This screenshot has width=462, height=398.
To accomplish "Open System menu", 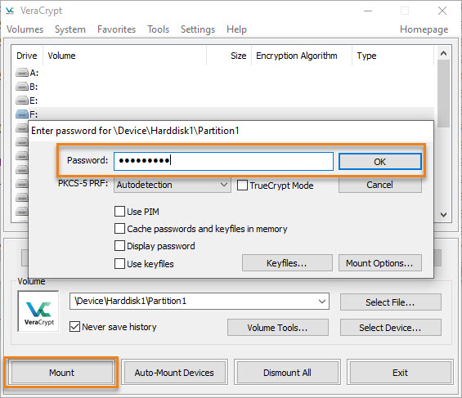I will coord(70,29).
